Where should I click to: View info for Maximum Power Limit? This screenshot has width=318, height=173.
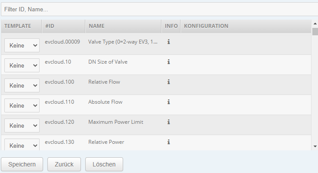(168, 122)
